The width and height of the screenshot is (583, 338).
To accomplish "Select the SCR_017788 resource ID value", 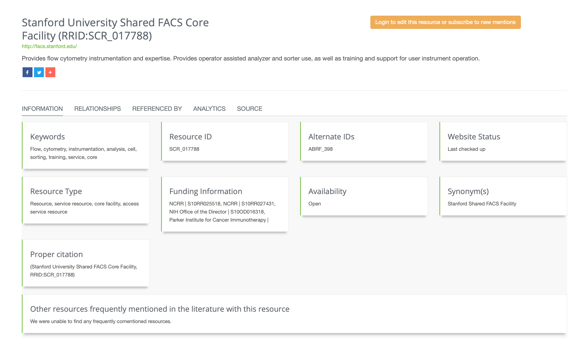I will click(184, 149).
